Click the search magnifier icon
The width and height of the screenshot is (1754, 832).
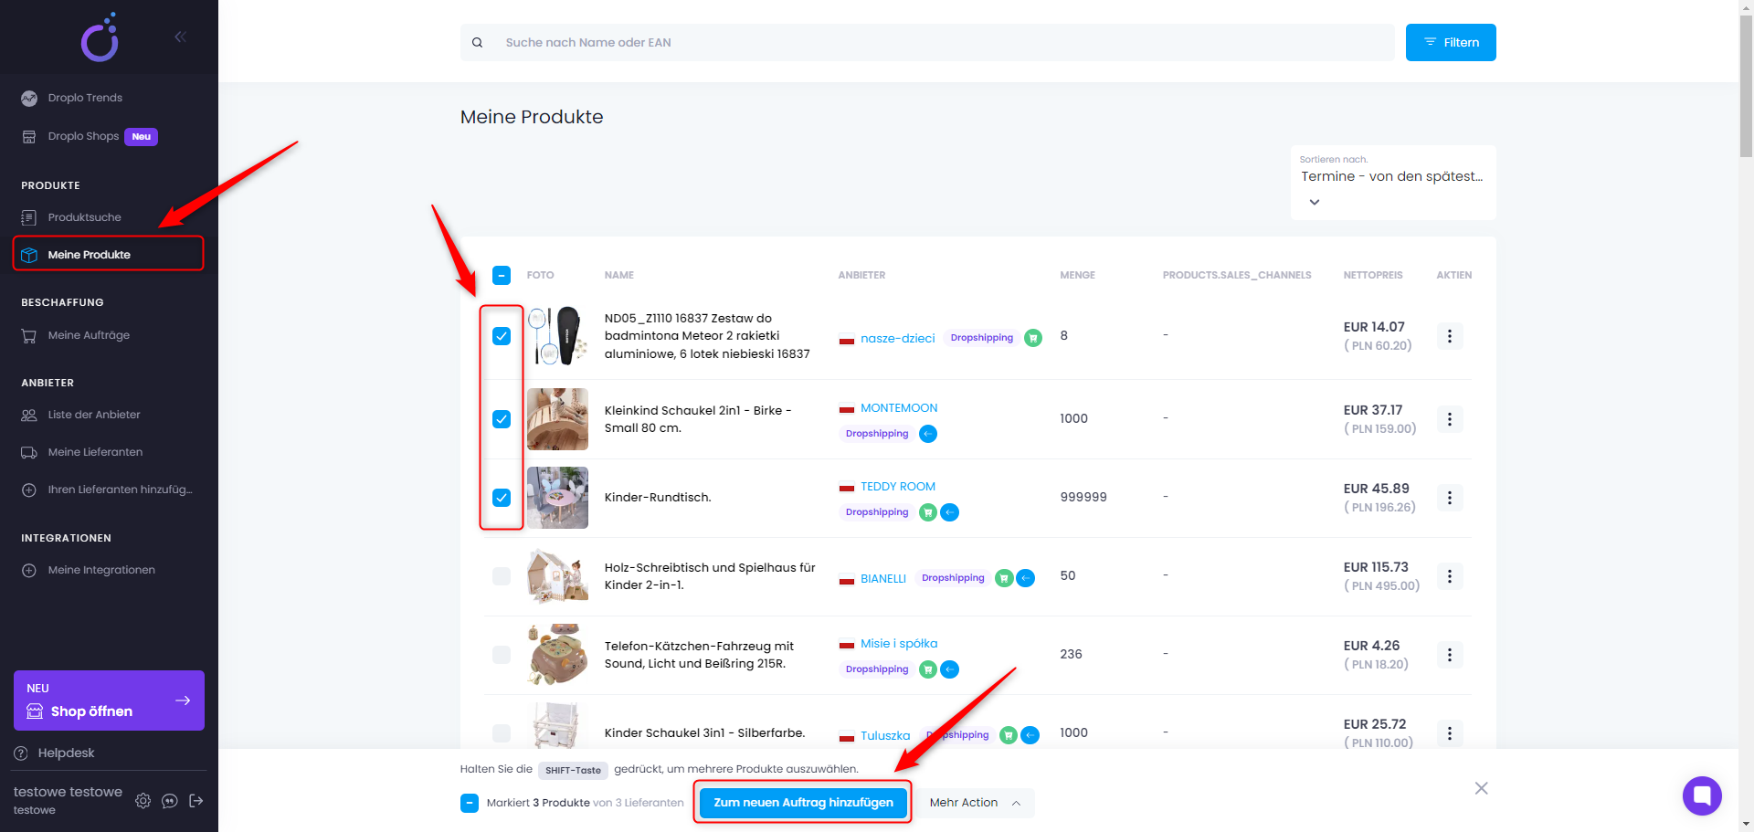click(x=477, y=43)
